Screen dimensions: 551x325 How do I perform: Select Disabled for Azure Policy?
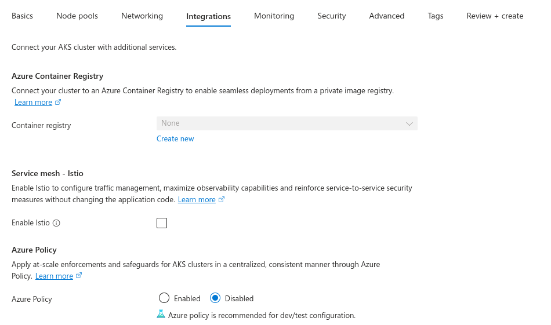pos(215,298)
